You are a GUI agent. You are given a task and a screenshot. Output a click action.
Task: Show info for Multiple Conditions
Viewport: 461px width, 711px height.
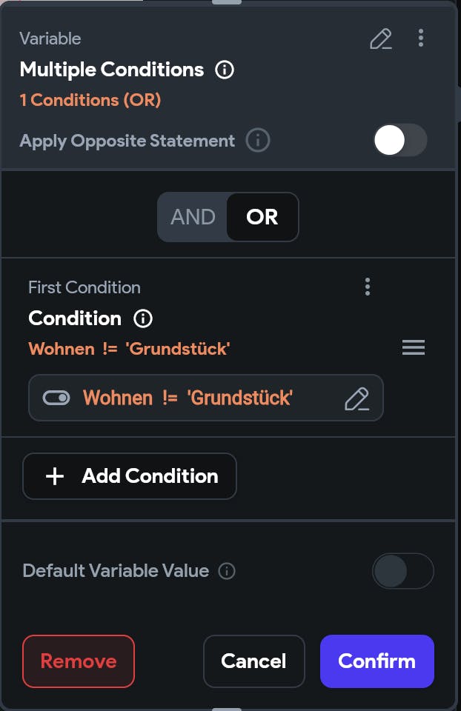point(224,70)
